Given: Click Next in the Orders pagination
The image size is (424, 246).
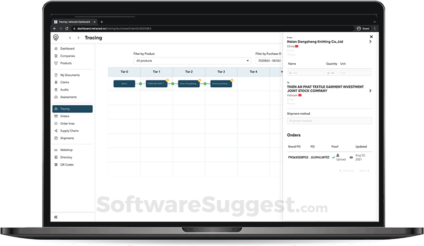Looking at the screenshot, I should 364,171.
